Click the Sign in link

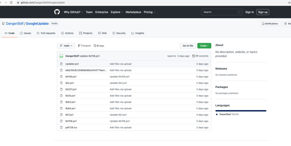click(250, 12)
